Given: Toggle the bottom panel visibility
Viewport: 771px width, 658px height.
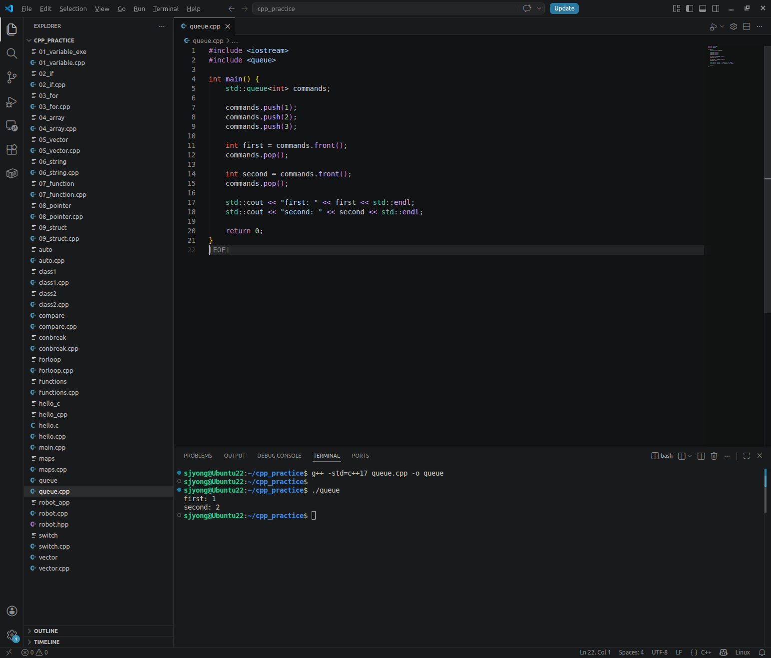Looking at the screenshot, I should (x=703, y=8).
